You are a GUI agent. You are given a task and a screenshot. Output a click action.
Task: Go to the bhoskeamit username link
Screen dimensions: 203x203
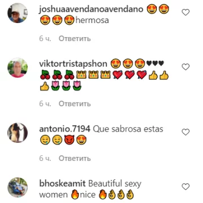point(62,184)
